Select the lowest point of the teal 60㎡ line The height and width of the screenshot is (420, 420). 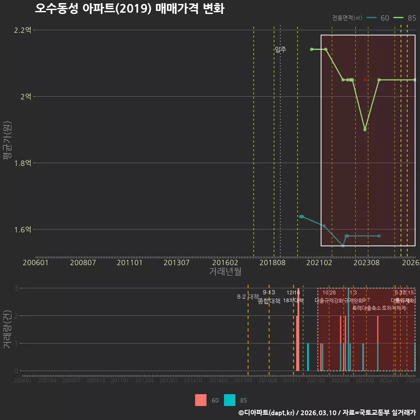[x=343, y=245]
